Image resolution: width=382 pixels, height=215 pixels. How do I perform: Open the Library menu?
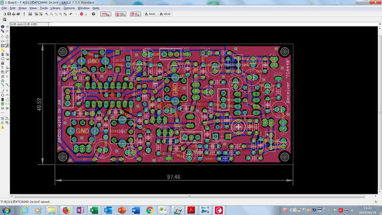click(55, 8)
